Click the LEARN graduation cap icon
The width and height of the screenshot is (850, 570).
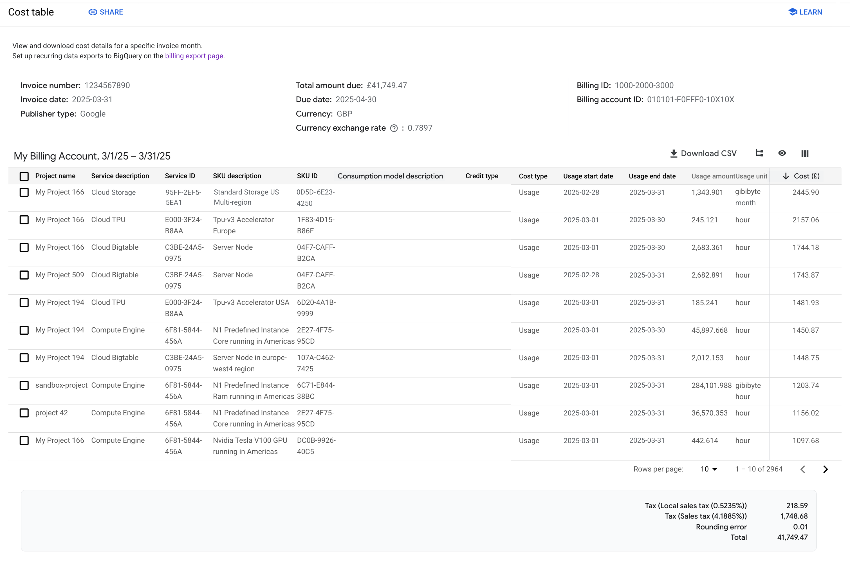(x=792, y=12)
